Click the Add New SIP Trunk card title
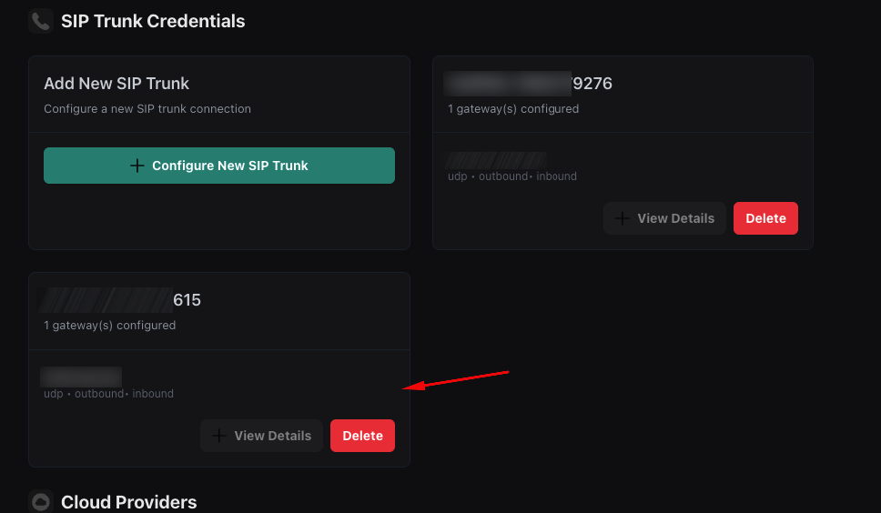The image size is (881, 513). (x=116, y=84)
